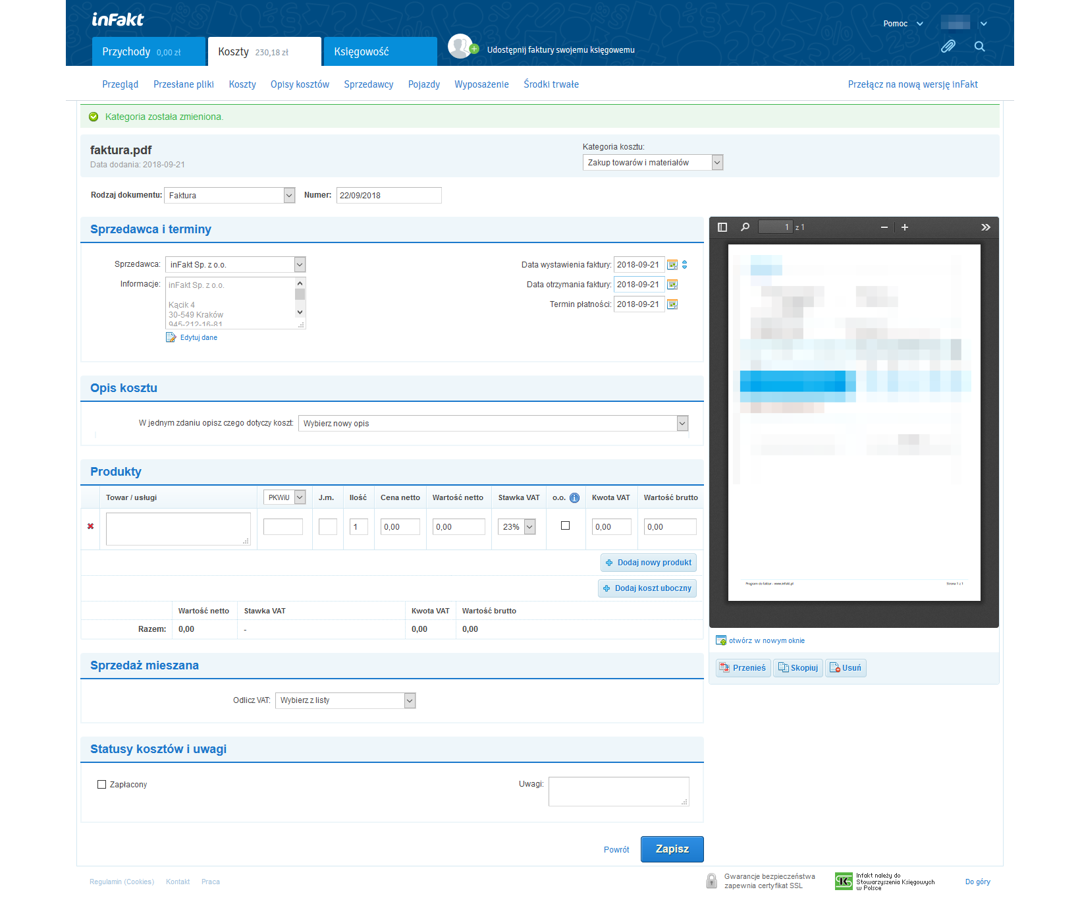The image size is (1080, 900).
Task: Open Przesłane pliki submenu
Action: (184, 84)
